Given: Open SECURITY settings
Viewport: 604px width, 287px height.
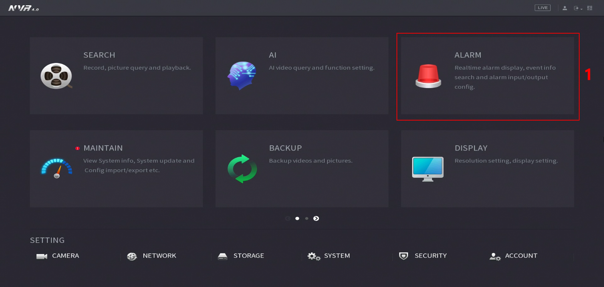Looking at the screenshot, I should point(423,256).
